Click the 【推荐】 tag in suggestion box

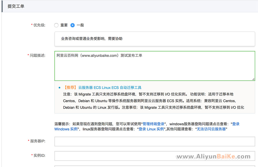tap(70, 87)
